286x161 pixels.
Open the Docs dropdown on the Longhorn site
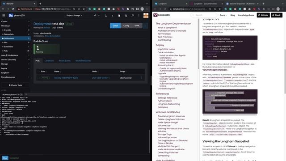[223, 15]
